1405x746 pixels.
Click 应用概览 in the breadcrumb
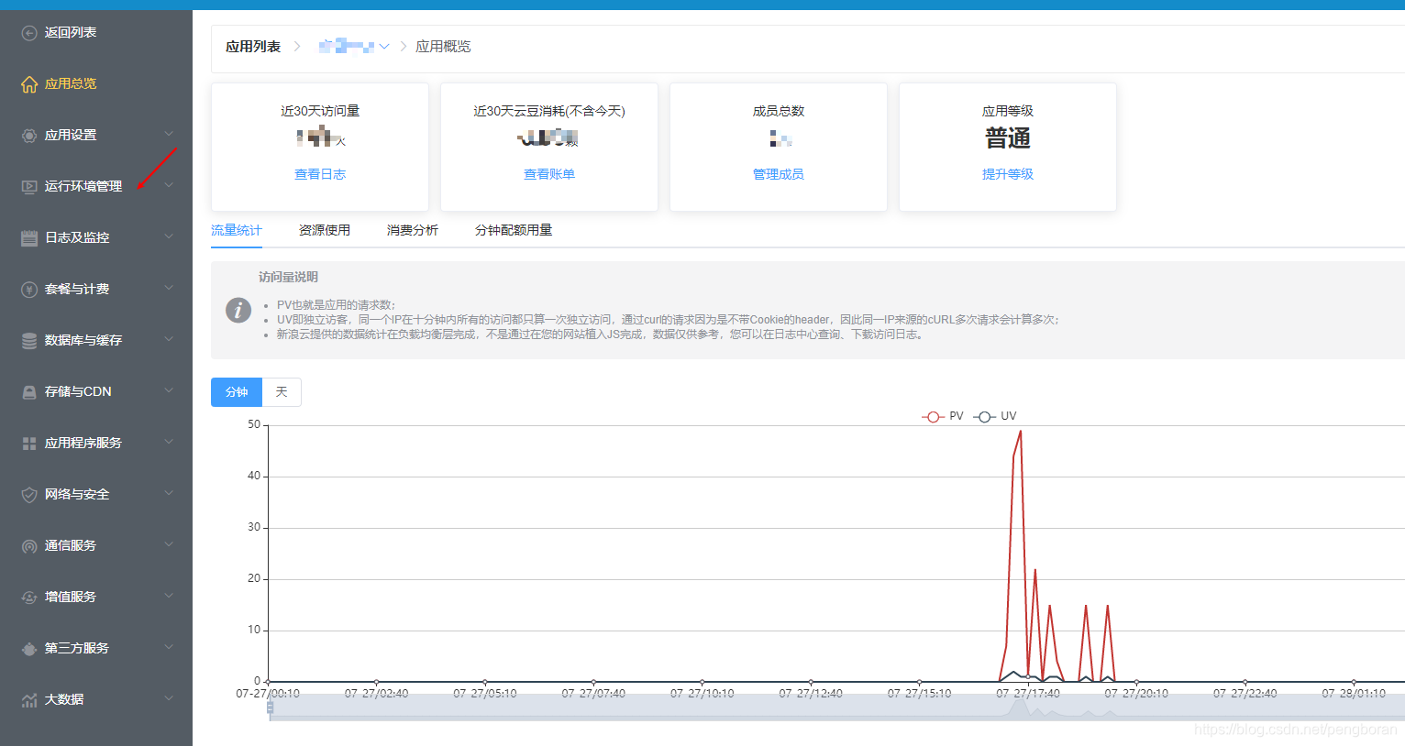(x=443, y=47)
